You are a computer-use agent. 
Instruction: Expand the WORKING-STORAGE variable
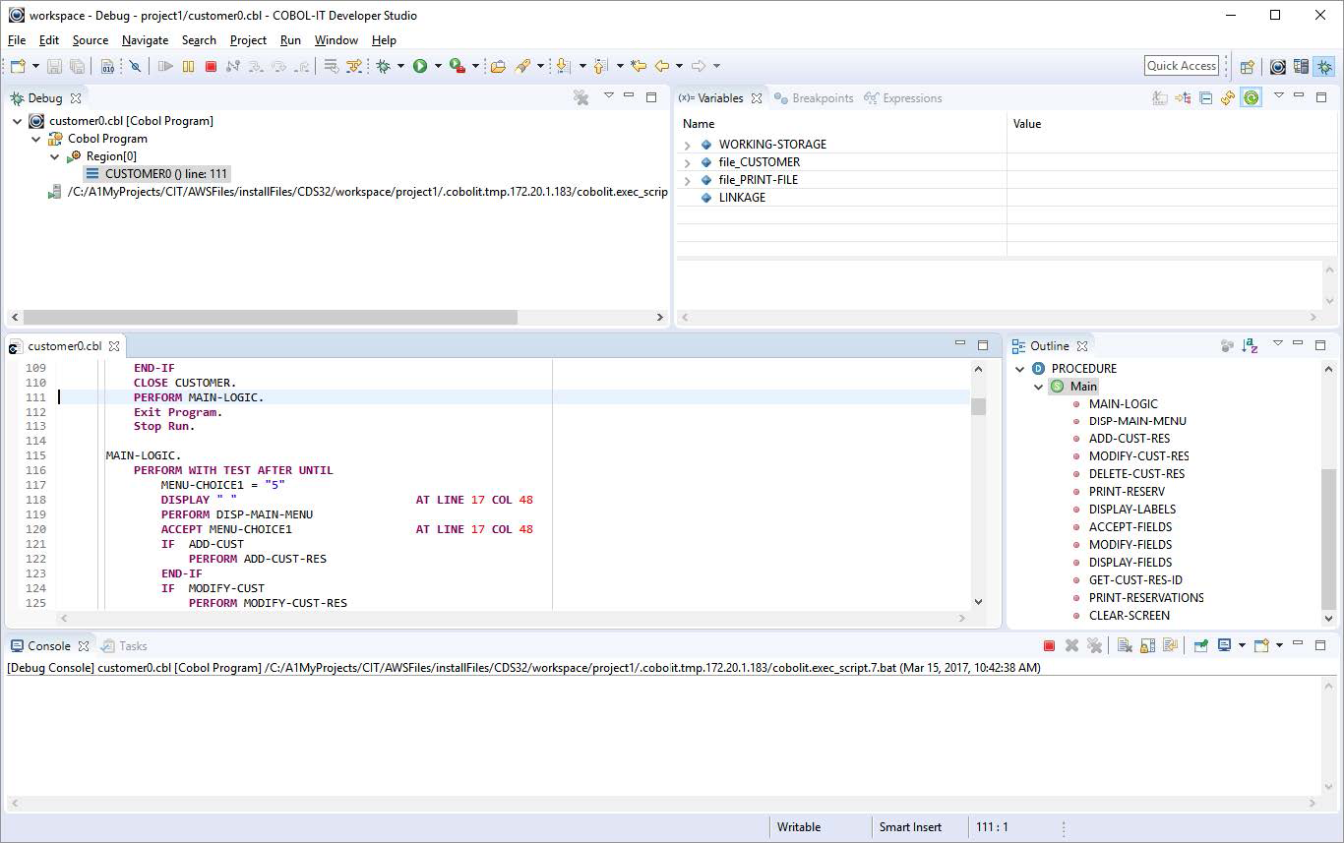click(689, 144)
